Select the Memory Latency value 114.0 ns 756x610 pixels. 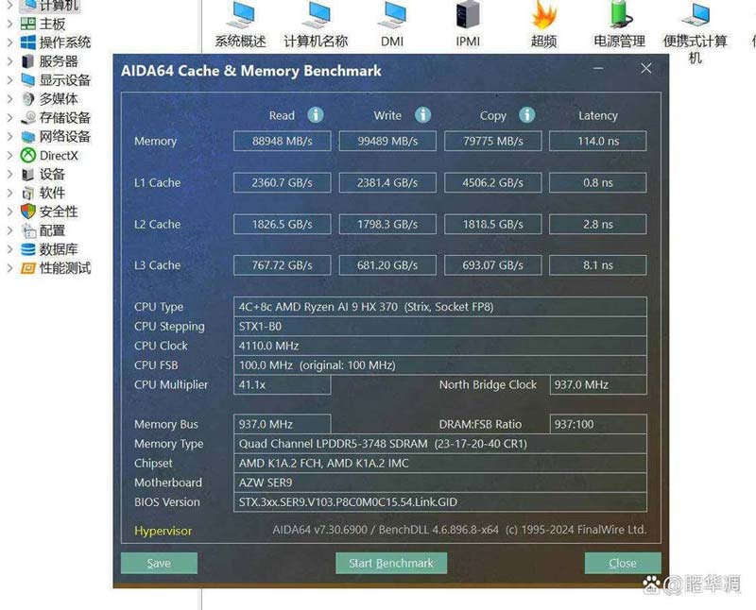(598, 142)
